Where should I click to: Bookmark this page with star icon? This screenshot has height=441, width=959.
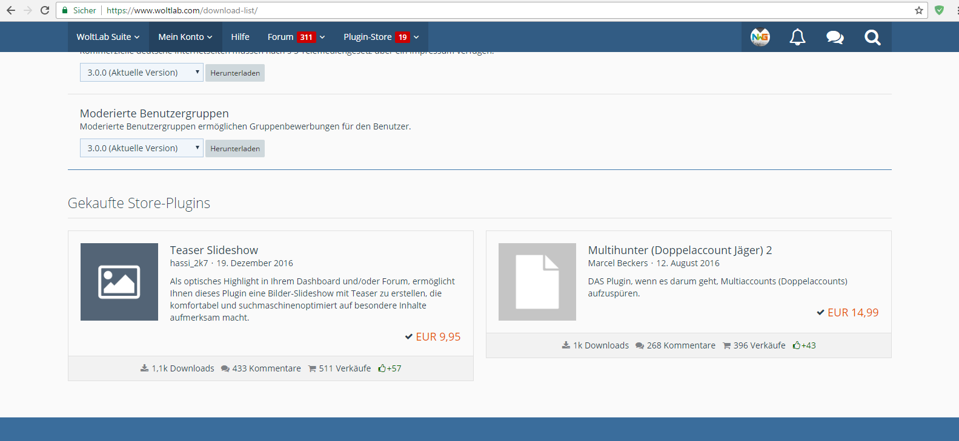coord(918,10)
